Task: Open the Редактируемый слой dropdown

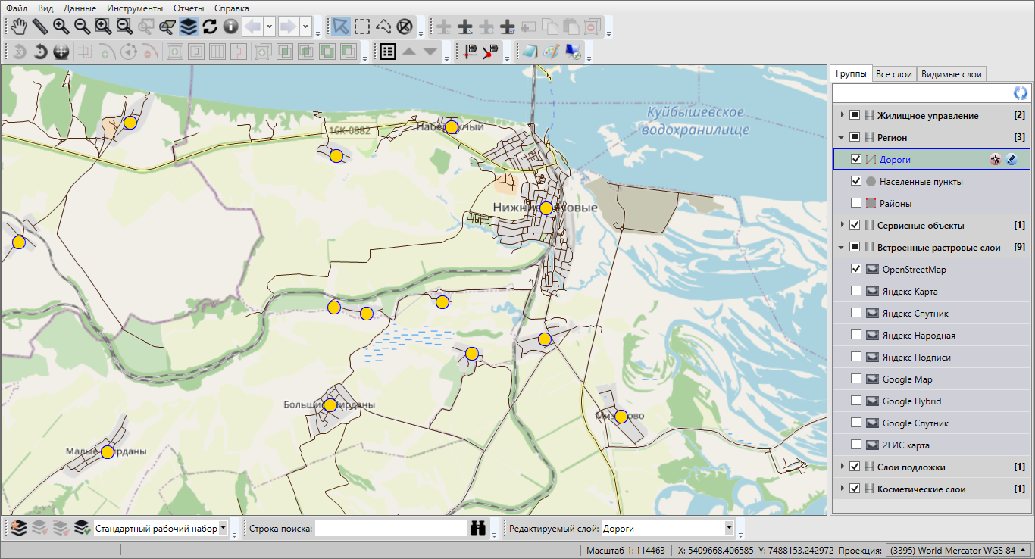Action: 729,528
